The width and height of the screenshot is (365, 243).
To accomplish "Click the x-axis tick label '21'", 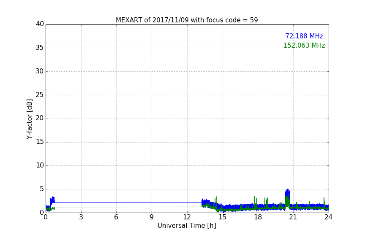I will (293, 217).
